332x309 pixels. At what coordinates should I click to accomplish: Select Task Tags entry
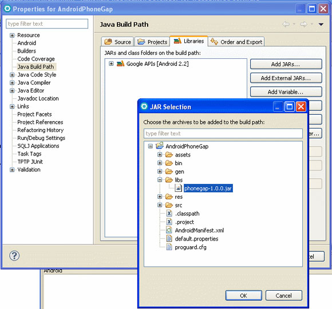click(x=29, y=154)
